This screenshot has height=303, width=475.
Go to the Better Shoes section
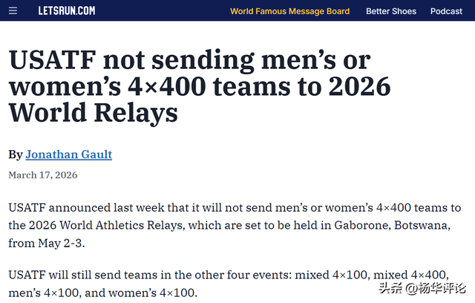point(391,11)
